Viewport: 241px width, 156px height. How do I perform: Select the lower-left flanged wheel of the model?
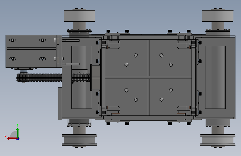(x=79, y=140)
